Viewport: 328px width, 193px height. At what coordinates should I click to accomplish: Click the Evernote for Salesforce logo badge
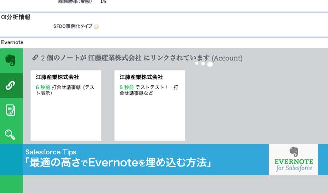pyautogui.click(x=293, y=159)
